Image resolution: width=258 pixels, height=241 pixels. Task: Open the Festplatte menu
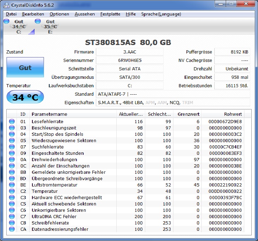point(110,14)
